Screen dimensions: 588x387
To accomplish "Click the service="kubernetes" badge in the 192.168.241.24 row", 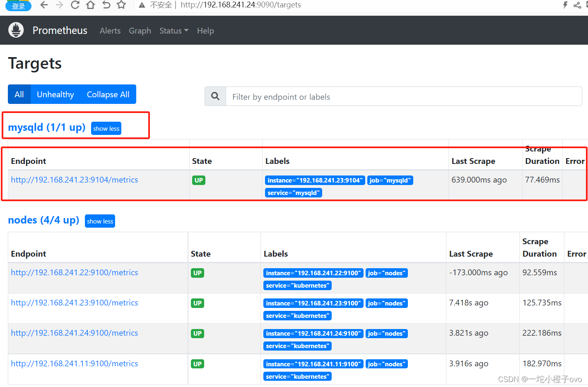I will pos(297,346).
